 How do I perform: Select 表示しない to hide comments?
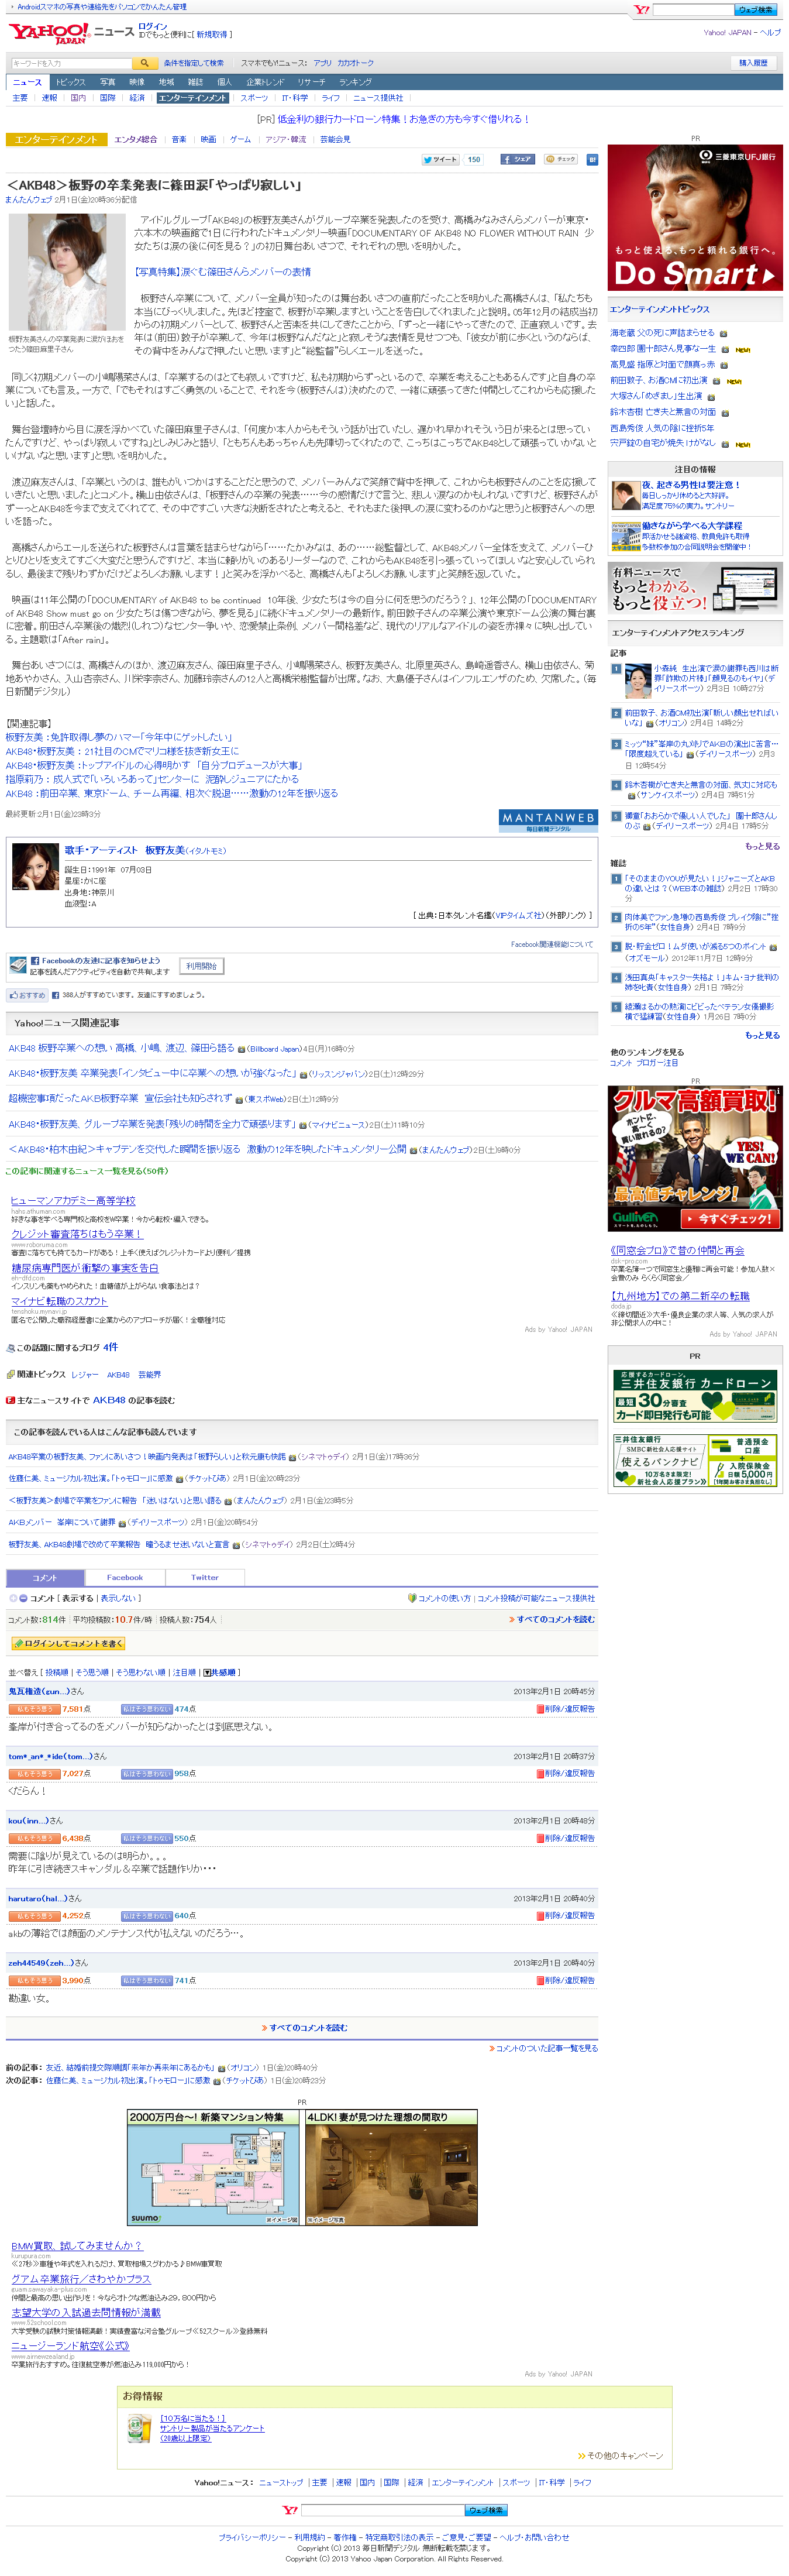[x=117, y=1598]
